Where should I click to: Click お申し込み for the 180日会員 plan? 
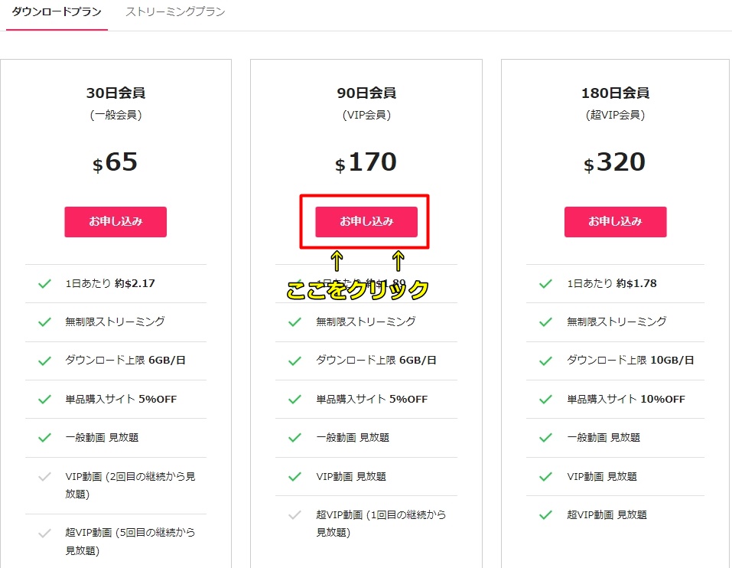pyautogui.click(x=615, y=221)
